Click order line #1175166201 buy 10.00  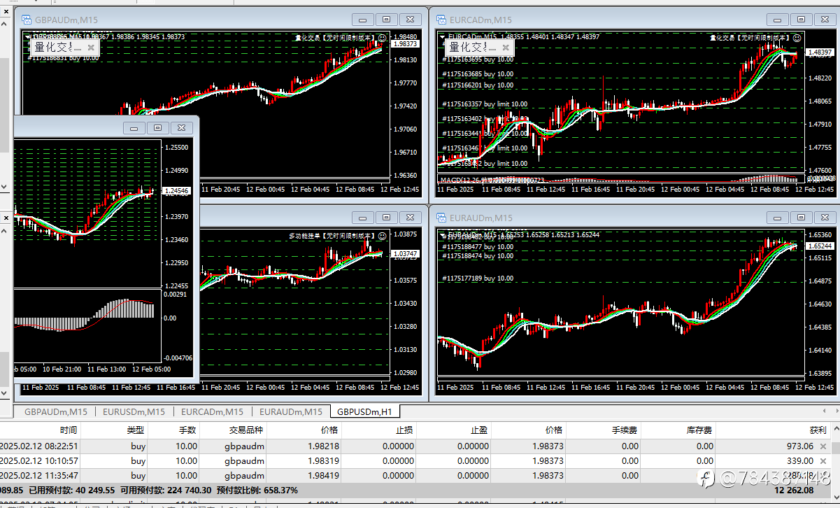pyautogui.click(x=478, y=85)
